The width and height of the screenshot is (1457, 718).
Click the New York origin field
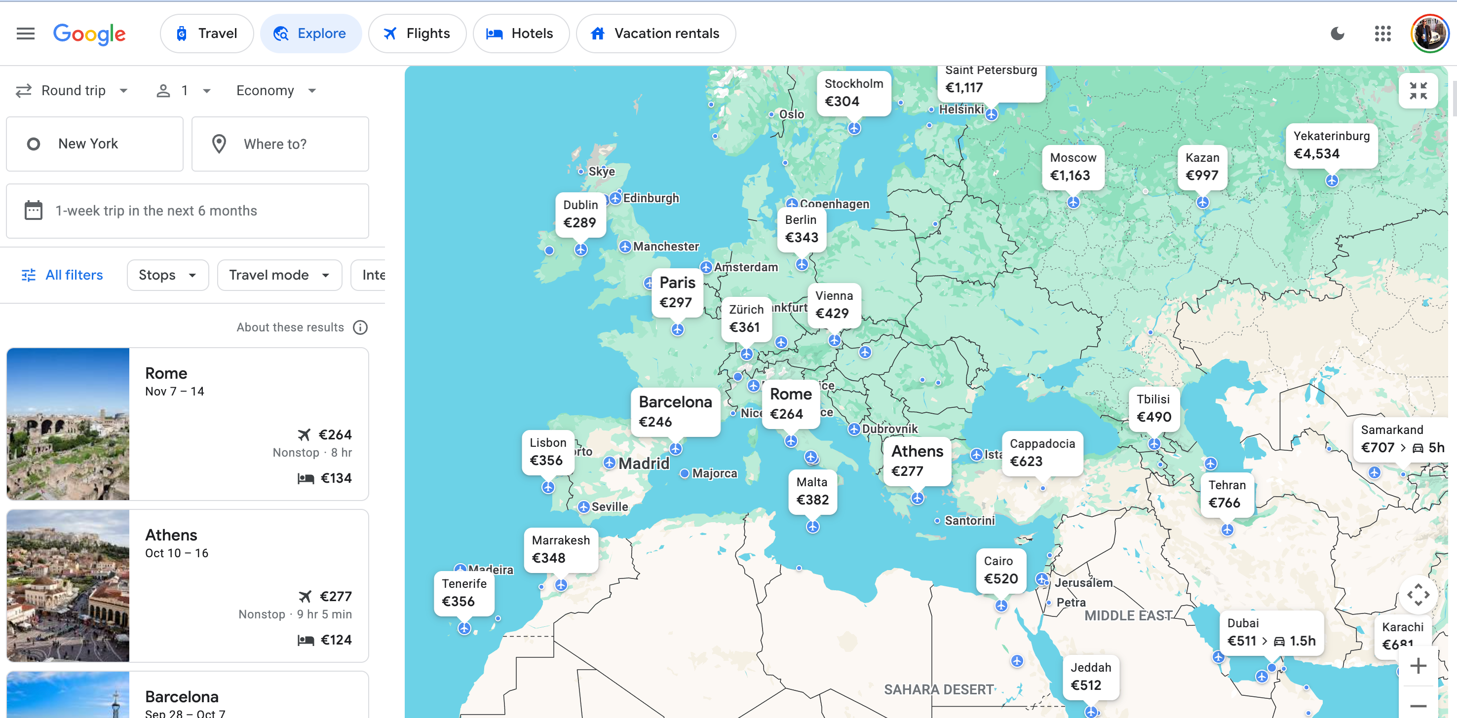(x=94, y=144)
